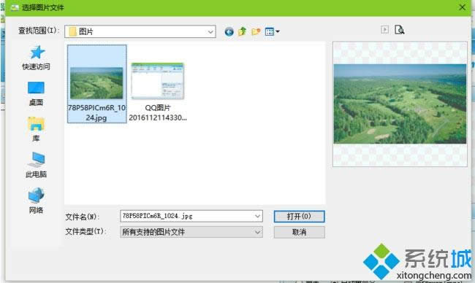
Task: Expand the 文件名 dropdown arrow
Action: (257, 216)
